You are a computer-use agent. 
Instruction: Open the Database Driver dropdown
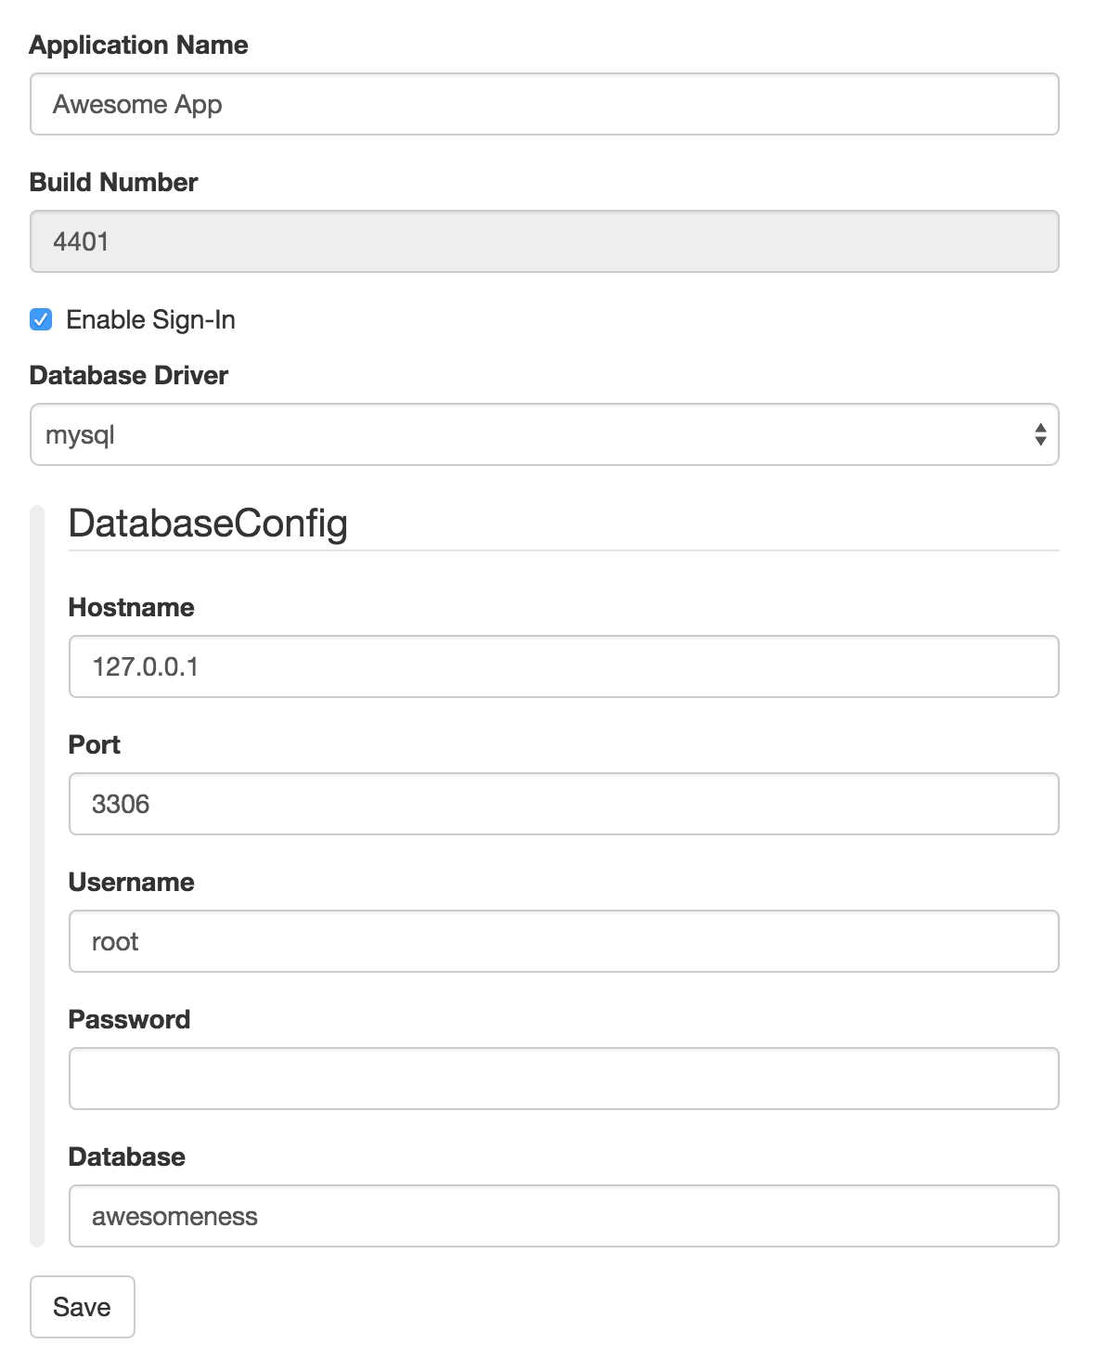tap(545, 434)
